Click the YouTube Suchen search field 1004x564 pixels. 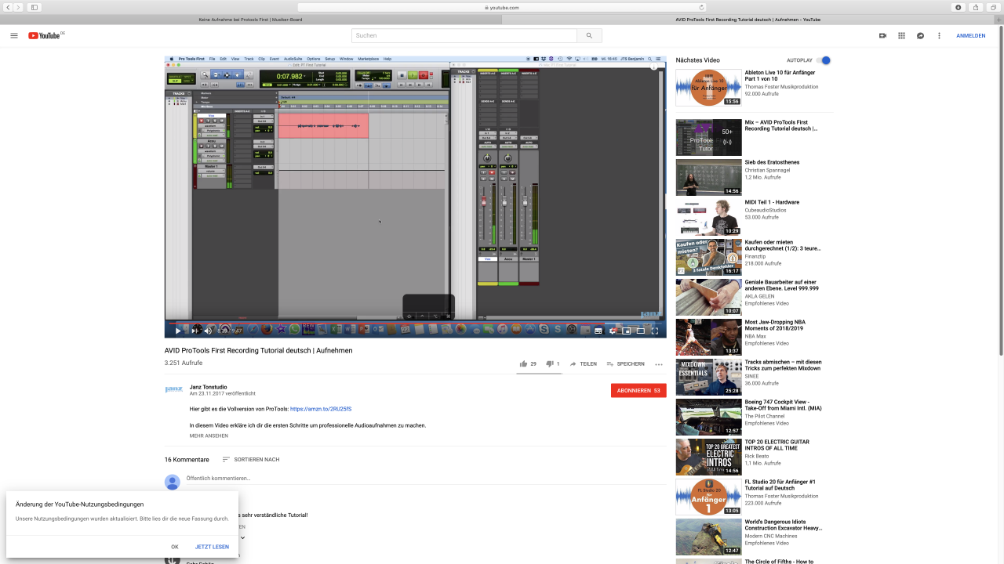point(464,35)
